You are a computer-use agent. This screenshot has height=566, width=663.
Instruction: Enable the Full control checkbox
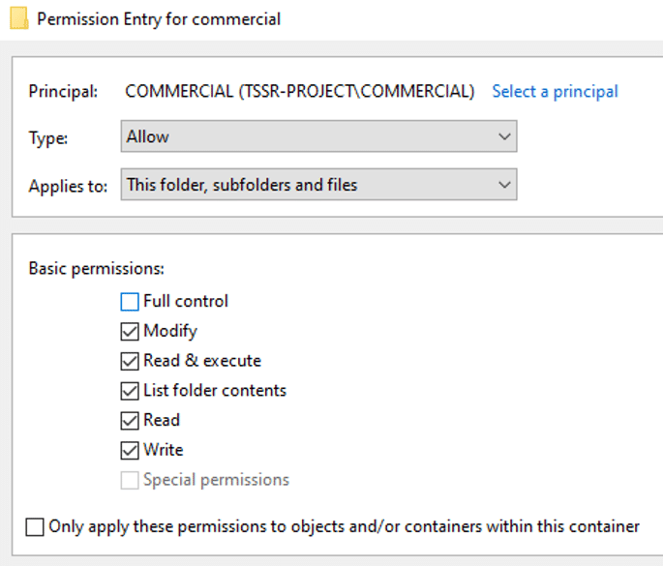click(130, 302)
